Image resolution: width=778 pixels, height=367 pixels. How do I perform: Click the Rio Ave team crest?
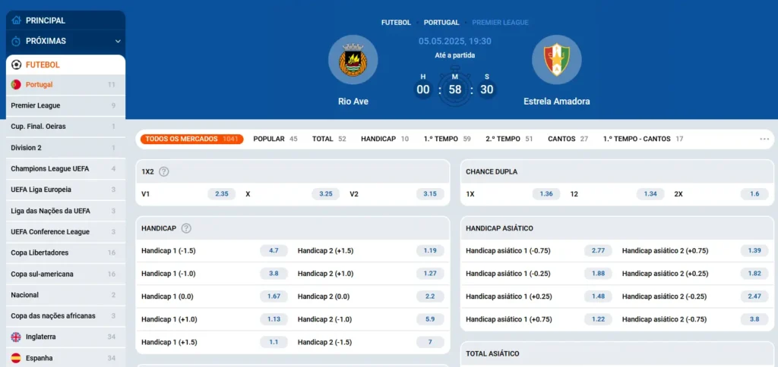point(353,59)
